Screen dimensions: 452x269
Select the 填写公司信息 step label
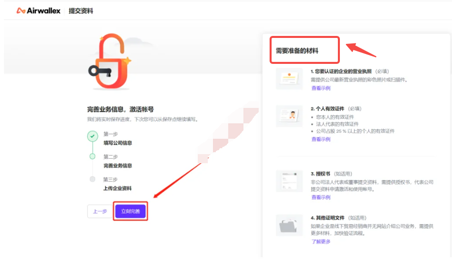pos(118,143)
